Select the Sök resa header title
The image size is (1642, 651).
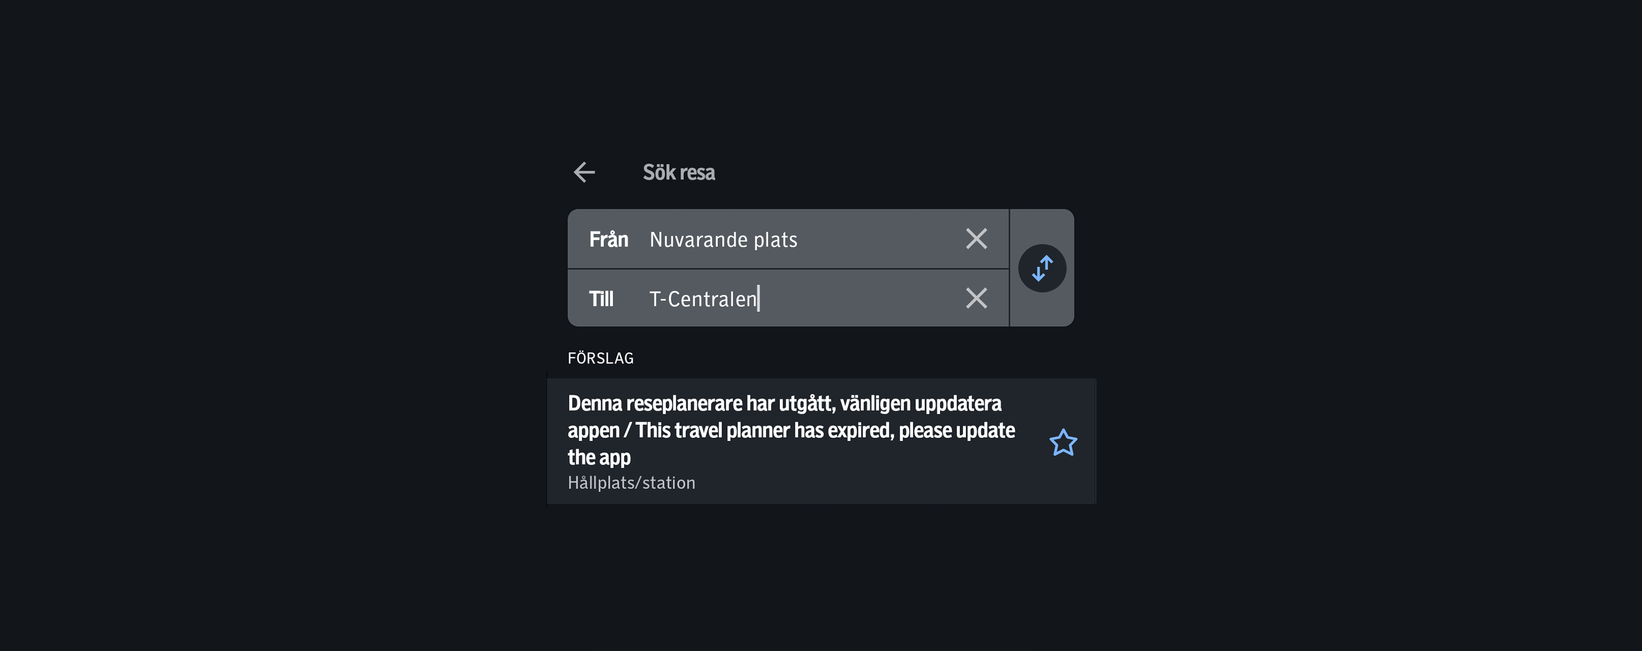pyautogui.click(x=677, y=172)
